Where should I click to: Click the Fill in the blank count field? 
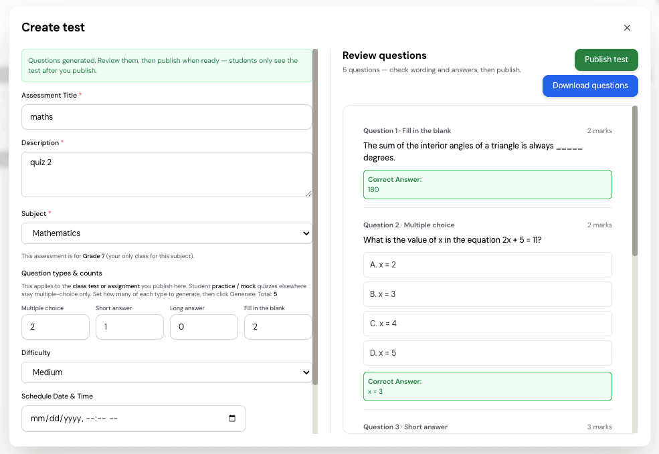(x=278, y=327)
